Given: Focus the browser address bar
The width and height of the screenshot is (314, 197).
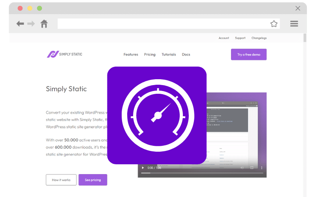Looking at the screenshot, I should [169, 24].
